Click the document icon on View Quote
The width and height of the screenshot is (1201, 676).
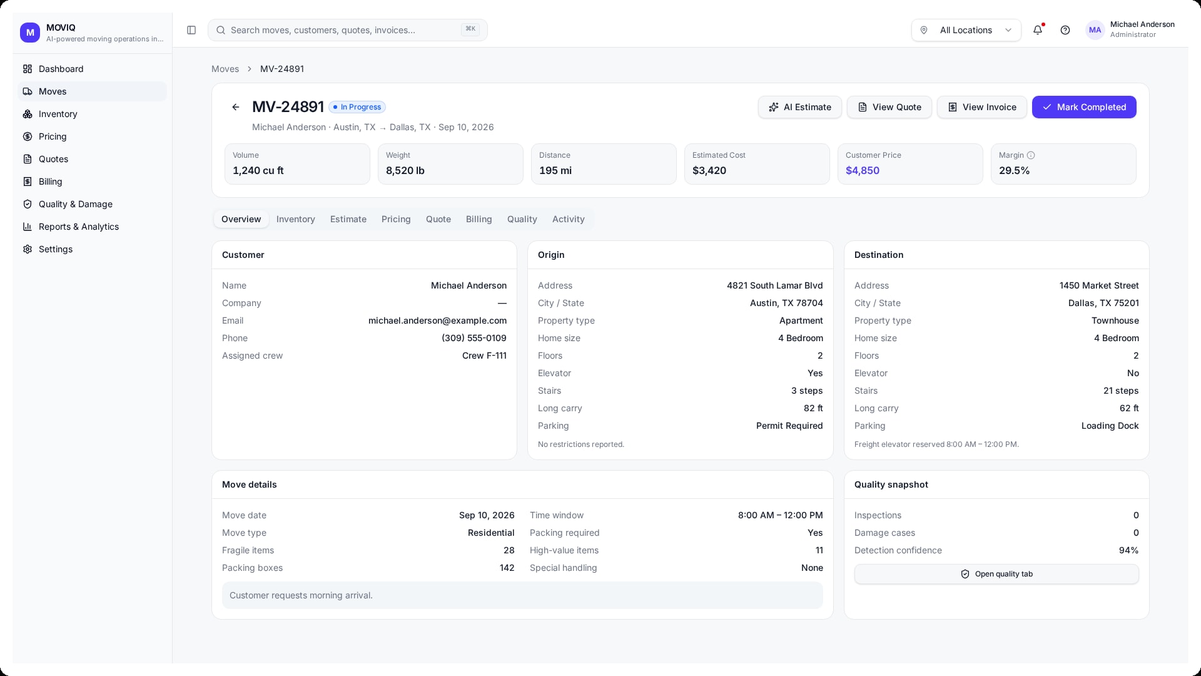(863, 107)
